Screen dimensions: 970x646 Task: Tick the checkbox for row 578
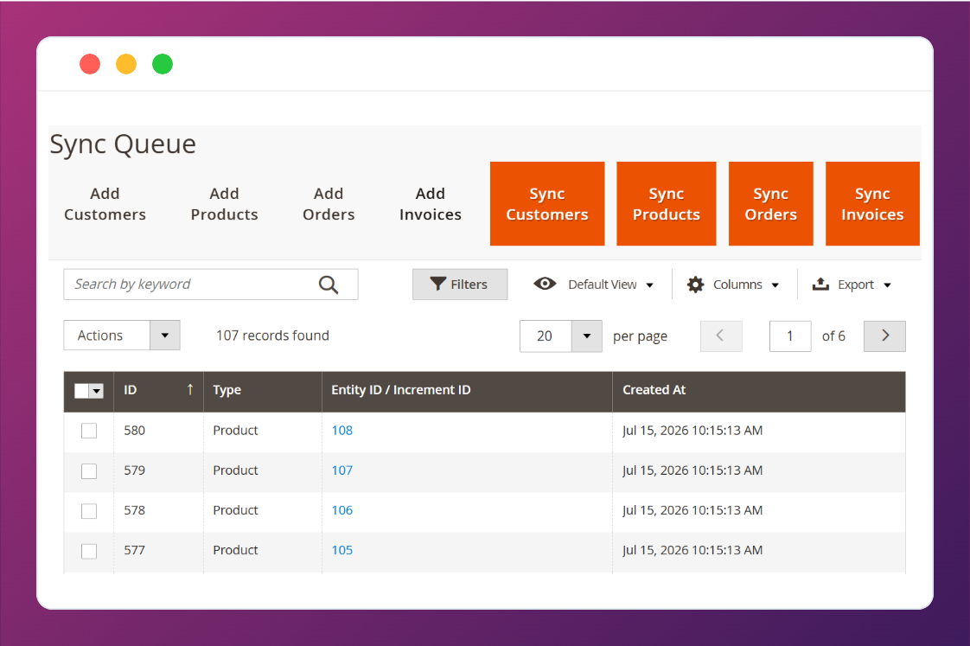[89, 511]
